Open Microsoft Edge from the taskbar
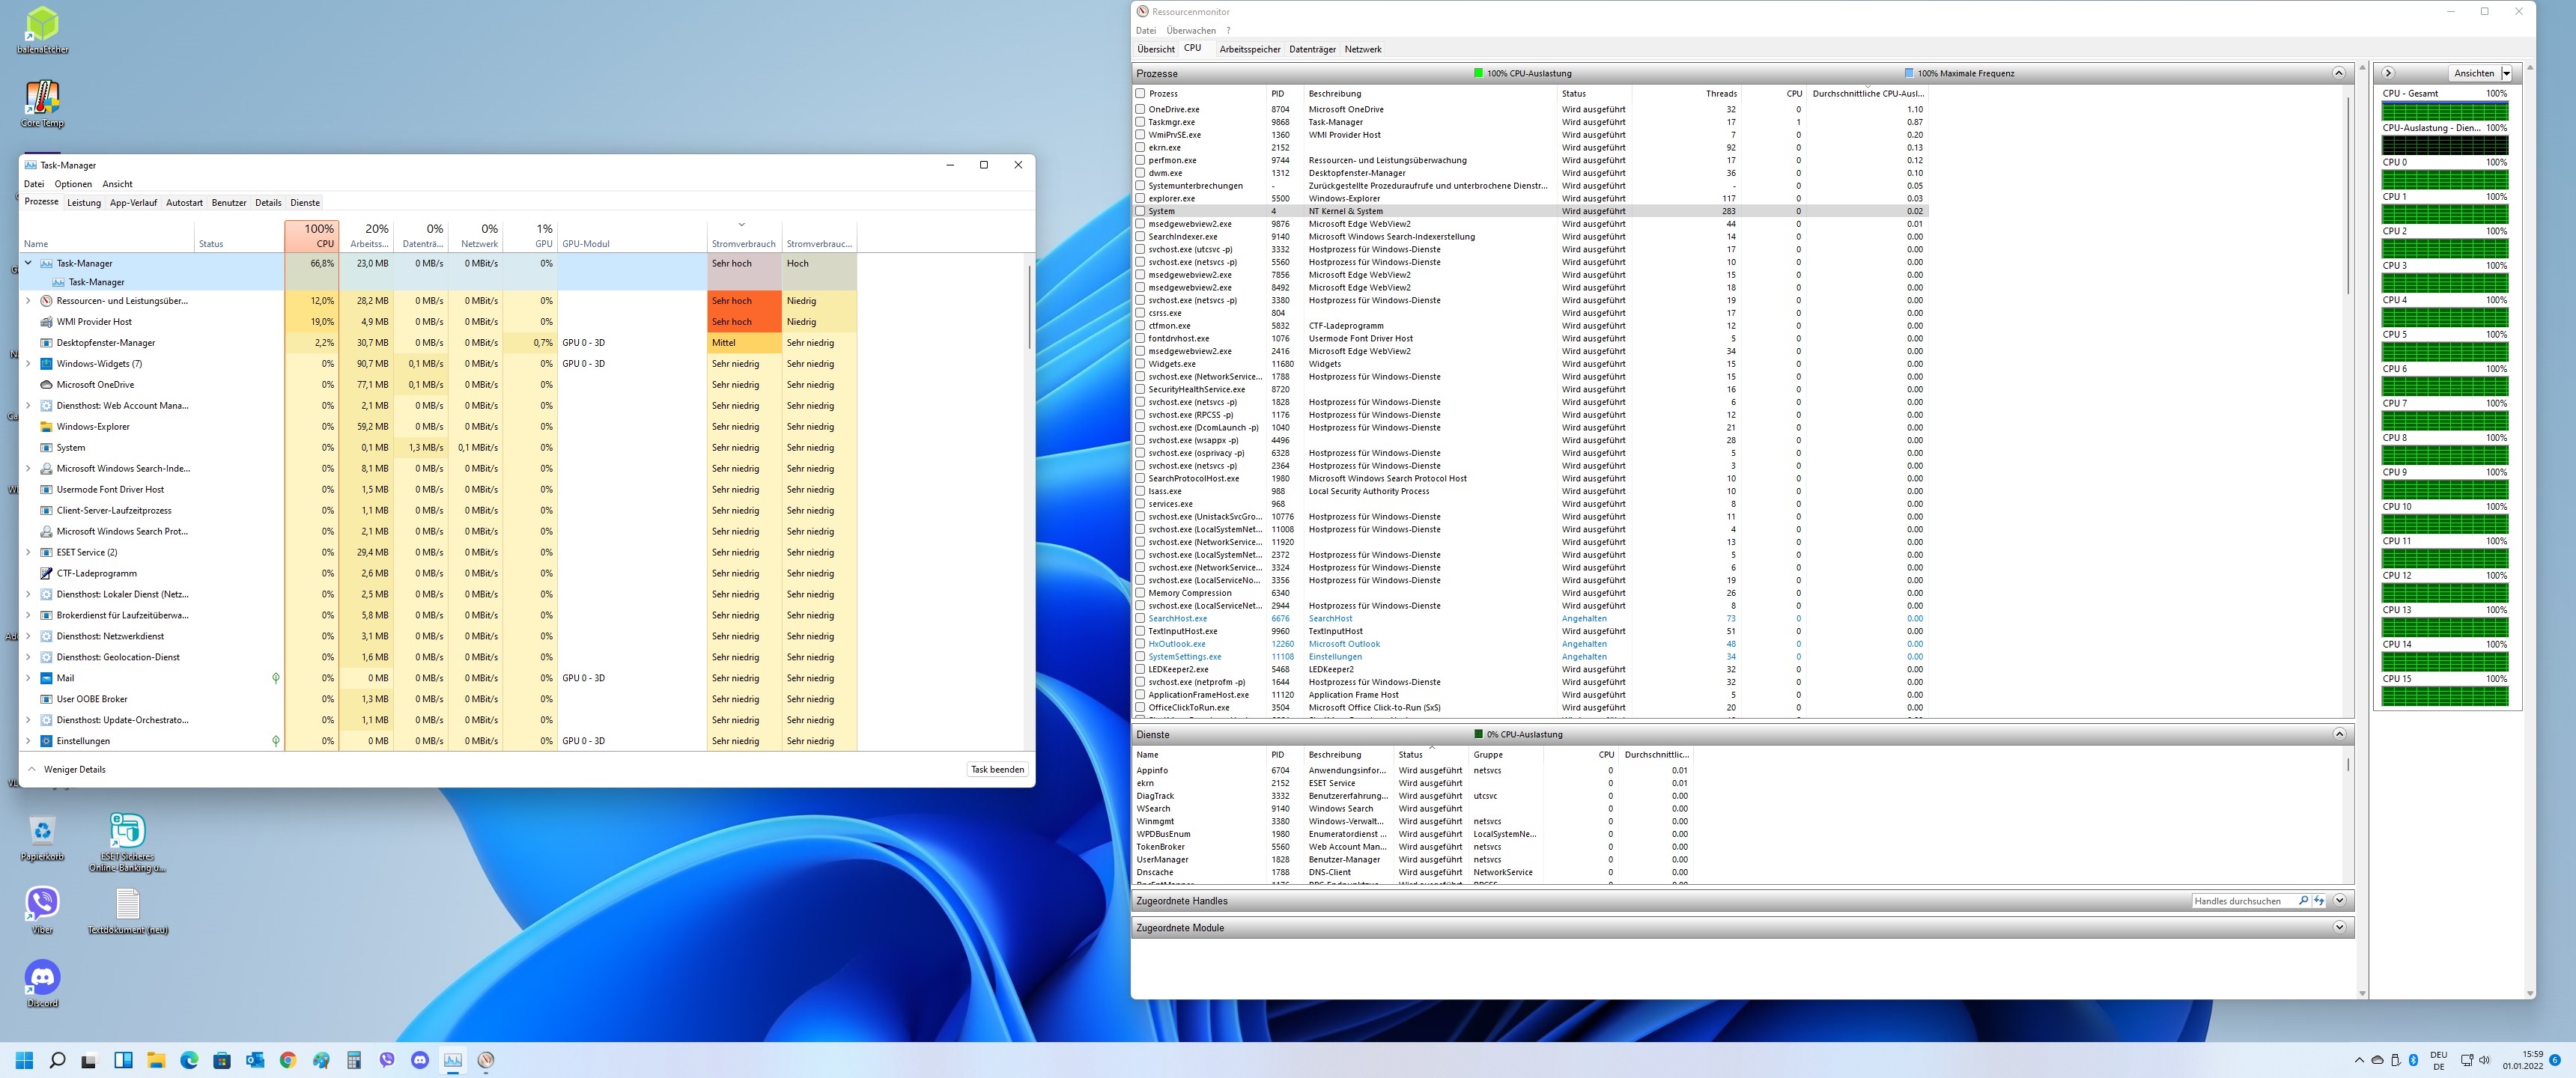 [189, 1060]
